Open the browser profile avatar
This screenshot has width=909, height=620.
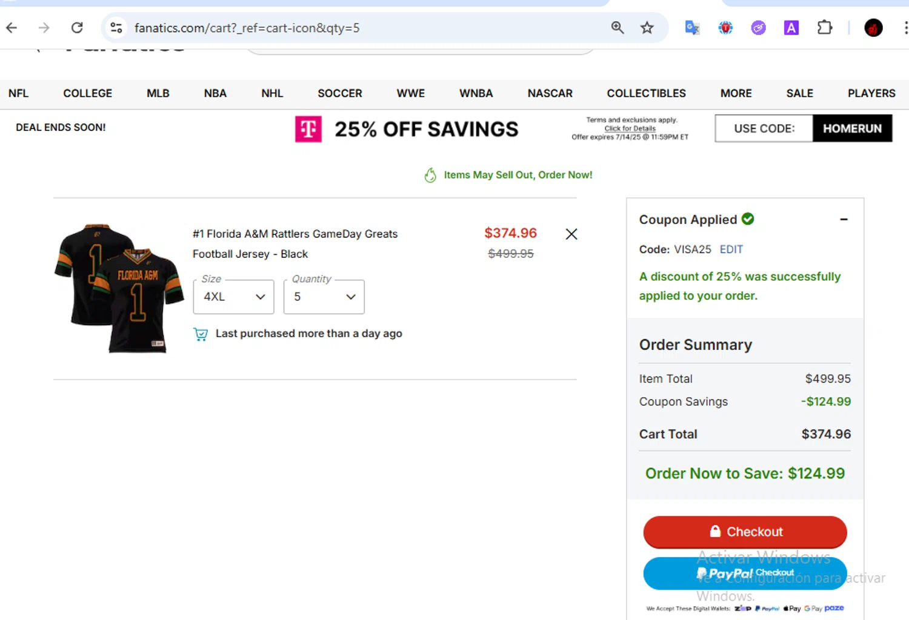coord(873,28)
